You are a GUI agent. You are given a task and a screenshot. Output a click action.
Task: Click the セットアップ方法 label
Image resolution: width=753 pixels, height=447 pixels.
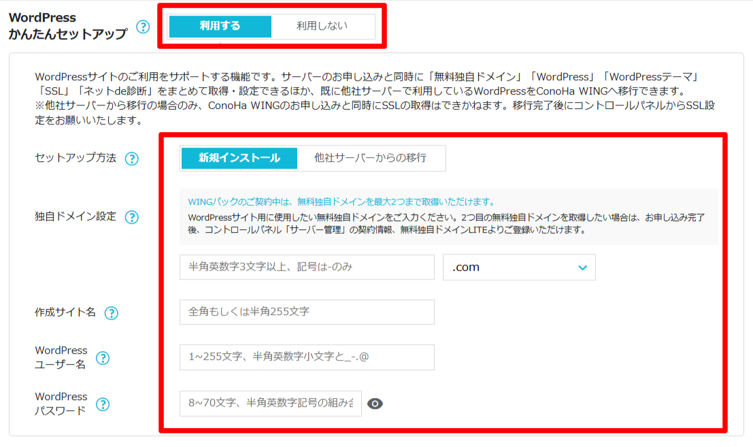76,158
